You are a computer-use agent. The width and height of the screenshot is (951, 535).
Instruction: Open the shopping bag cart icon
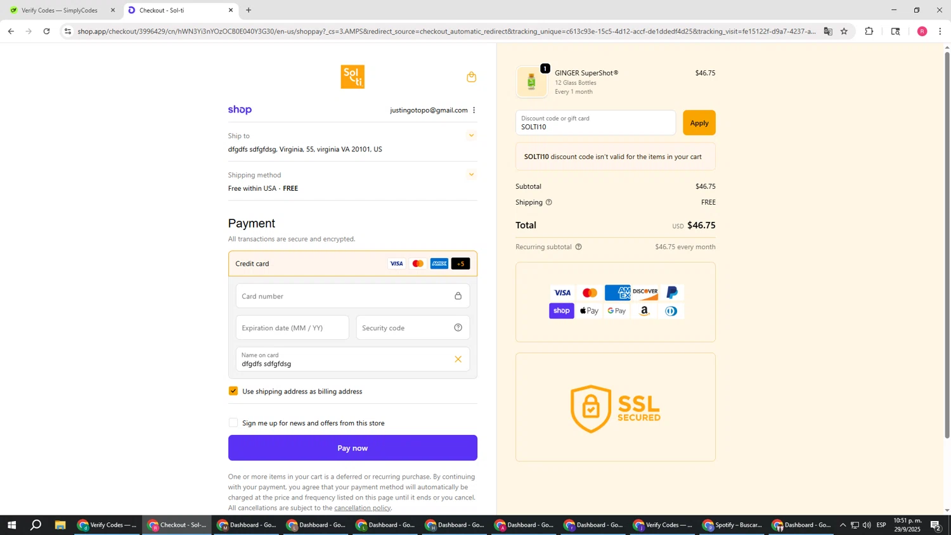click(471, 77)
